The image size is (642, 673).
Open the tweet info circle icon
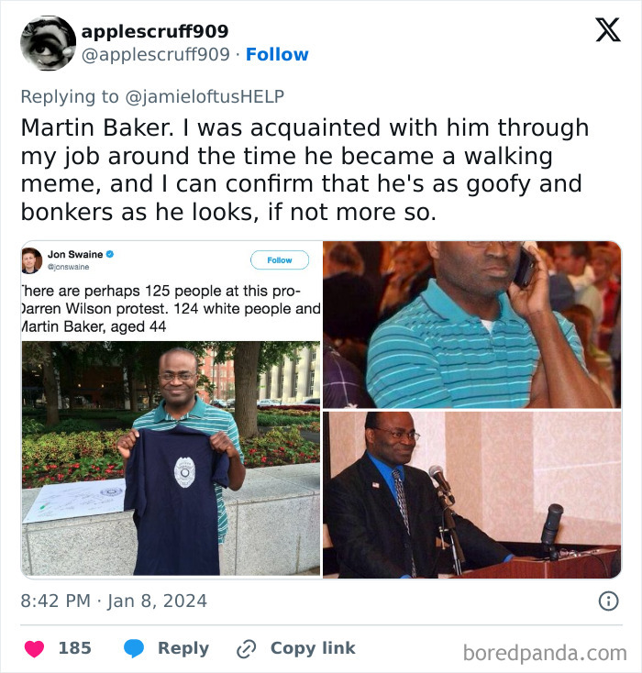(x=608, y=601)
